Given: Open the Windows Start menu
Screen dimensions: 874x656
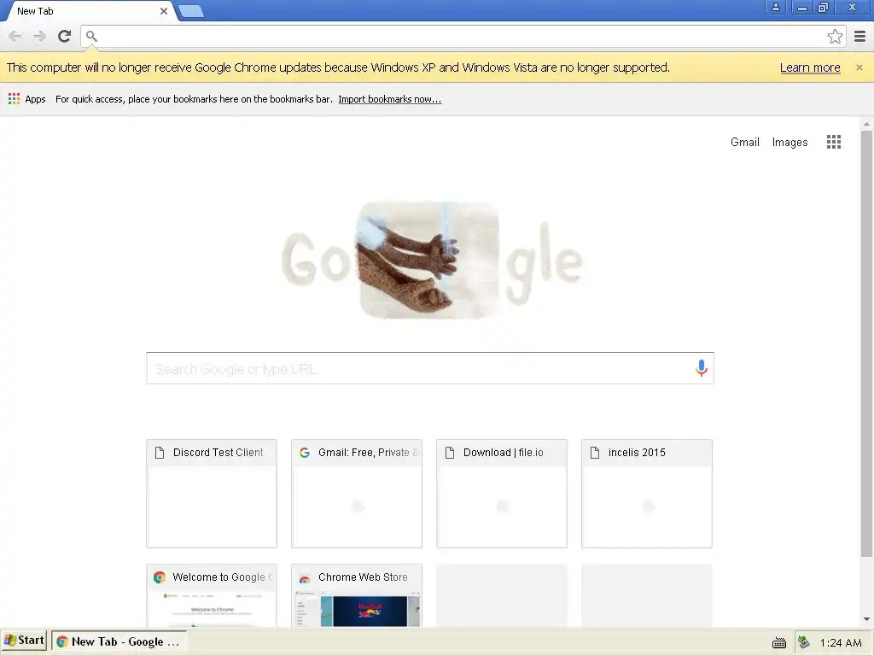Looking at the screenshot, I should [23, 641].
